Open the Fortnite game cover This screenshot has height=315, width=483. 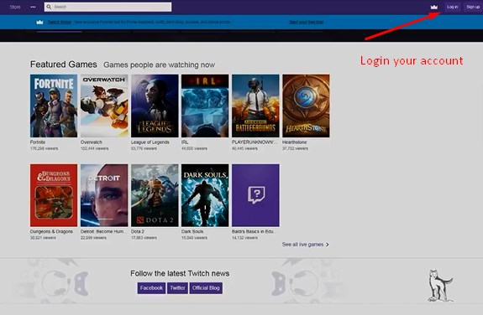(x=54, y=106)
